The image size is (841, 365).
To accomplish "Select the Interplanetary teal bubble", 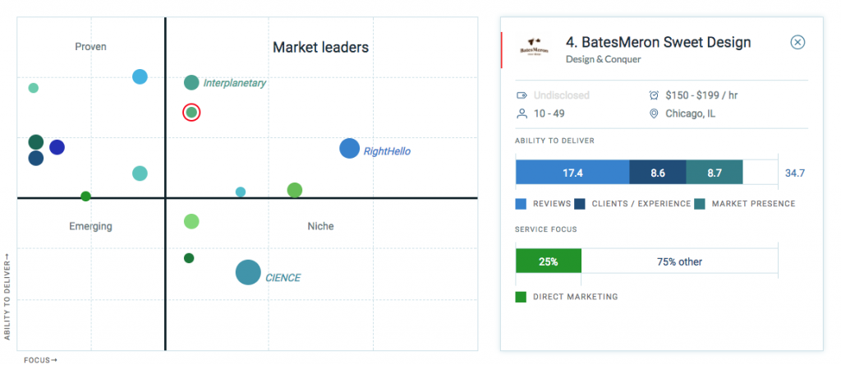I will [191, 82].
